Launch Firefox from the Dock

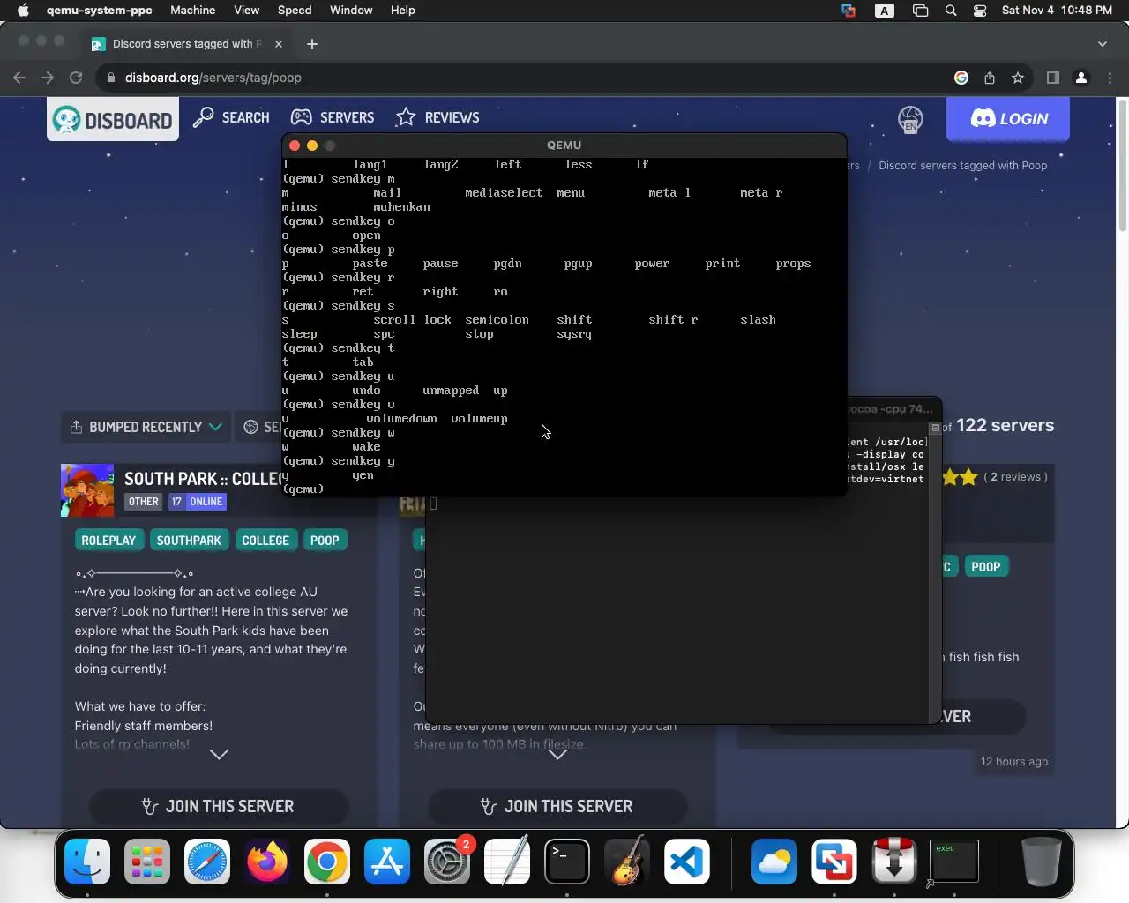(267, 862)
